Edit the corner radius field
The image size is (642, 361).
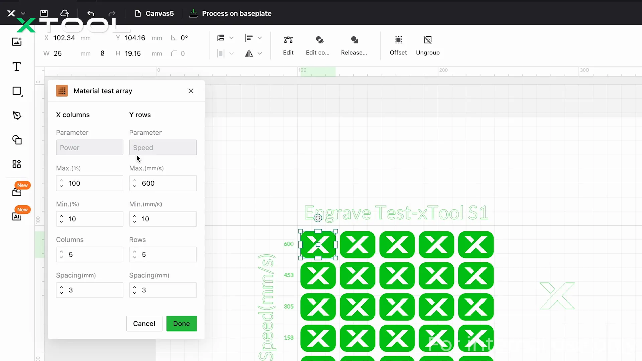tap(183, 53)
